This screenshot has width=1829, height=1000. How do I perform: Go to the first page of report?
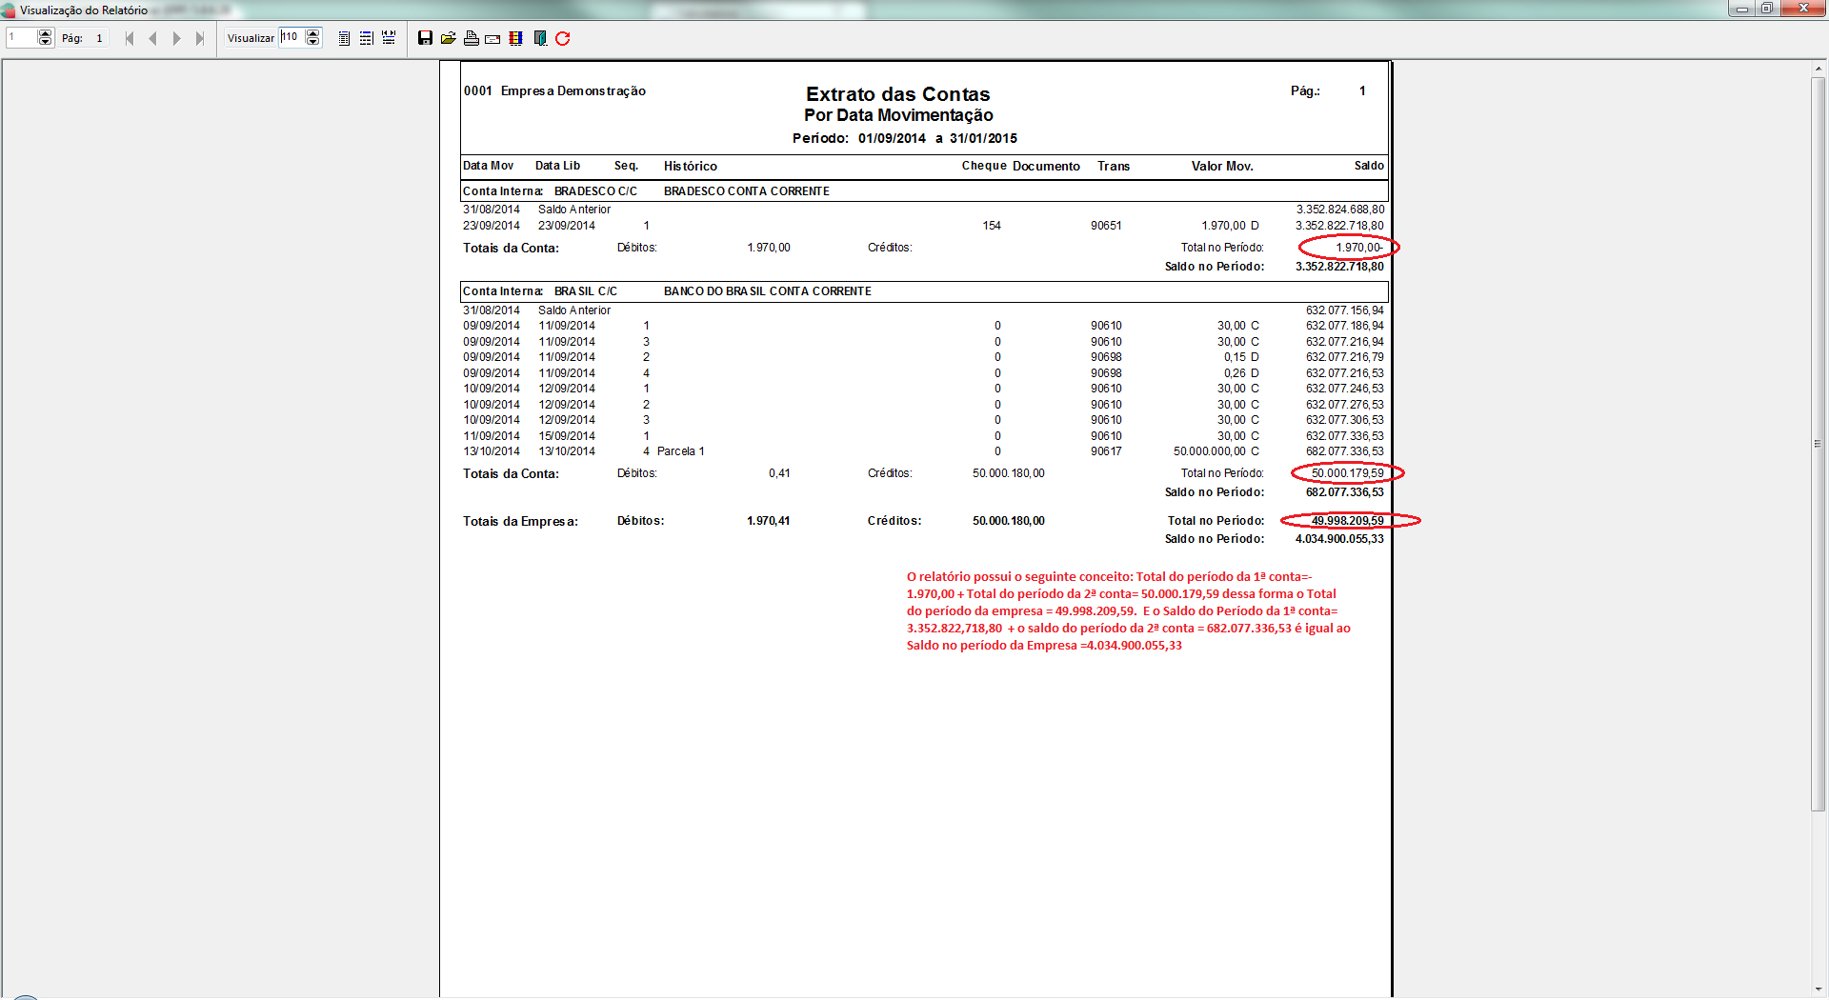point(130,38)
